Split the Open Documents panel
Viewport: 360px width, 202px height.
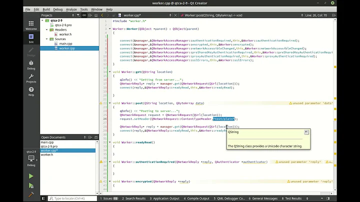click(x=90, y=137)
